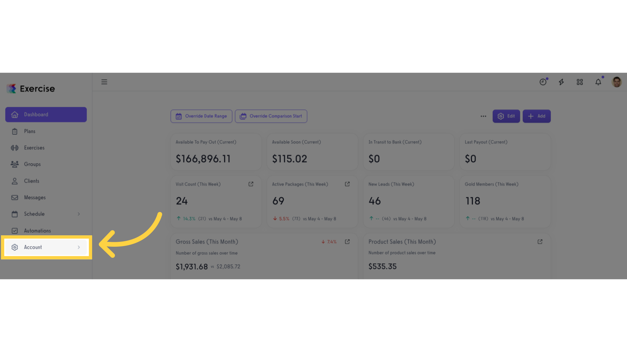This screenshot has height=352, width=627.
Task: Open the hamburger menu icon
Action: [104, 82]
